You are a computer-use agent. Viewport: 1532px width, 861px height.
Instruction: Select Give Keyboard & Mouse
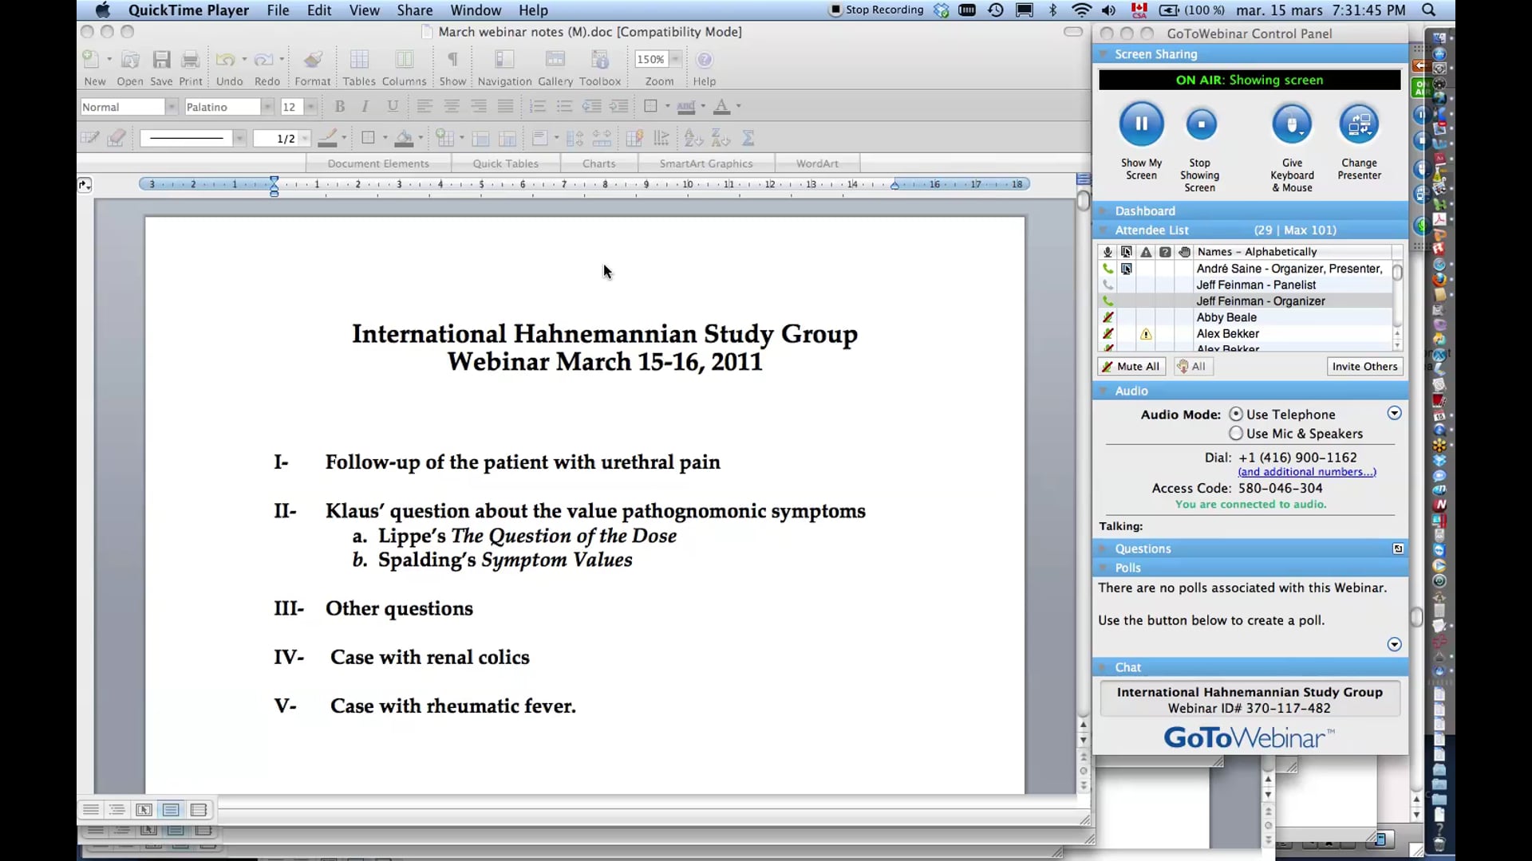(1291, 124)
